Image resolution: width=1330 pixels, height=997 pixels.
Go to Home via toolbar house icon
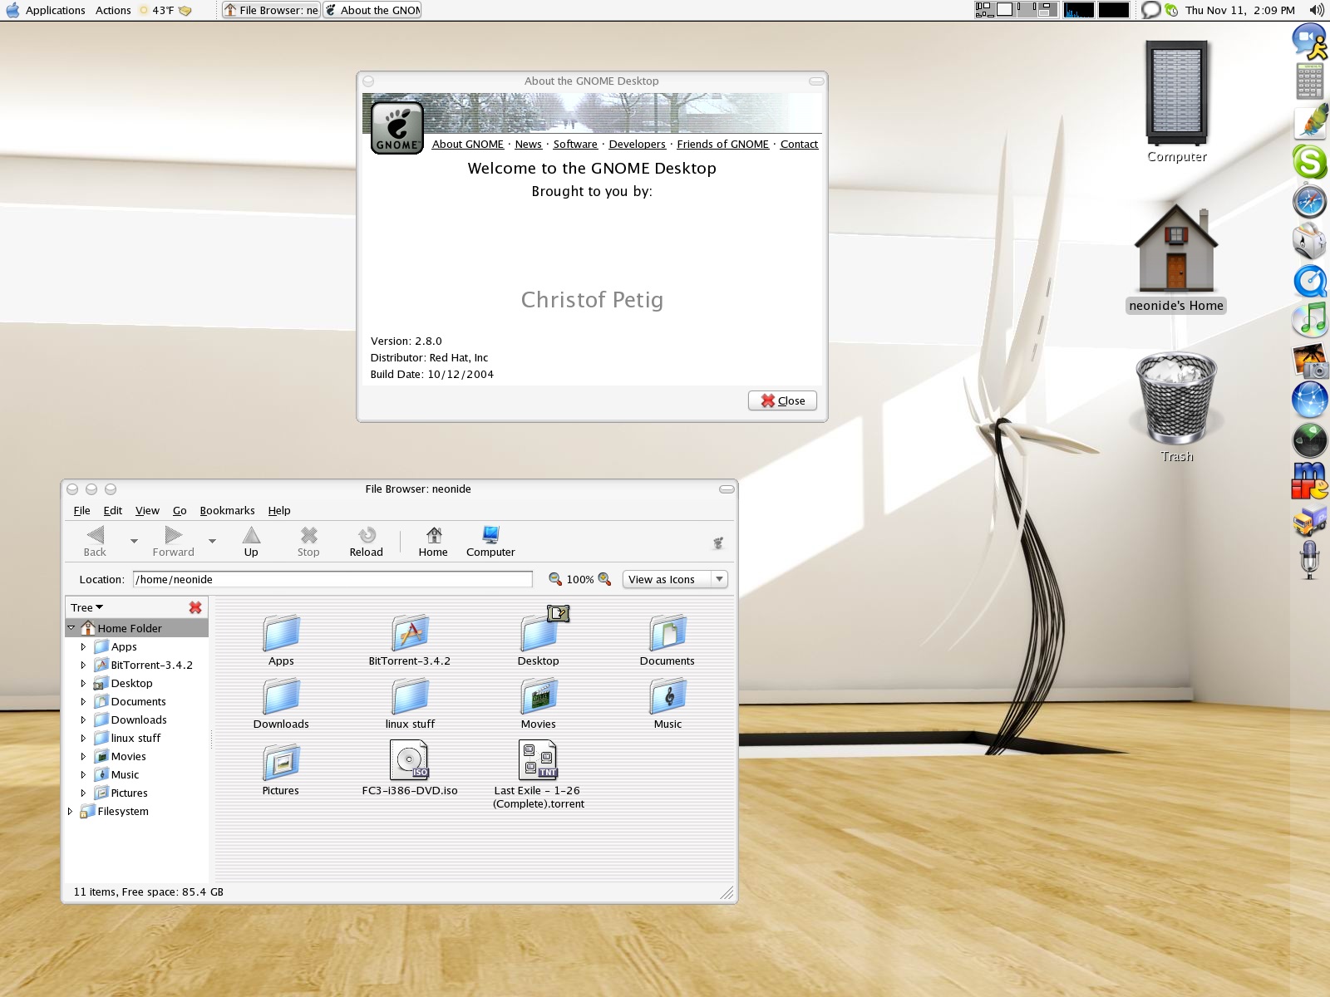coord(433,541)
